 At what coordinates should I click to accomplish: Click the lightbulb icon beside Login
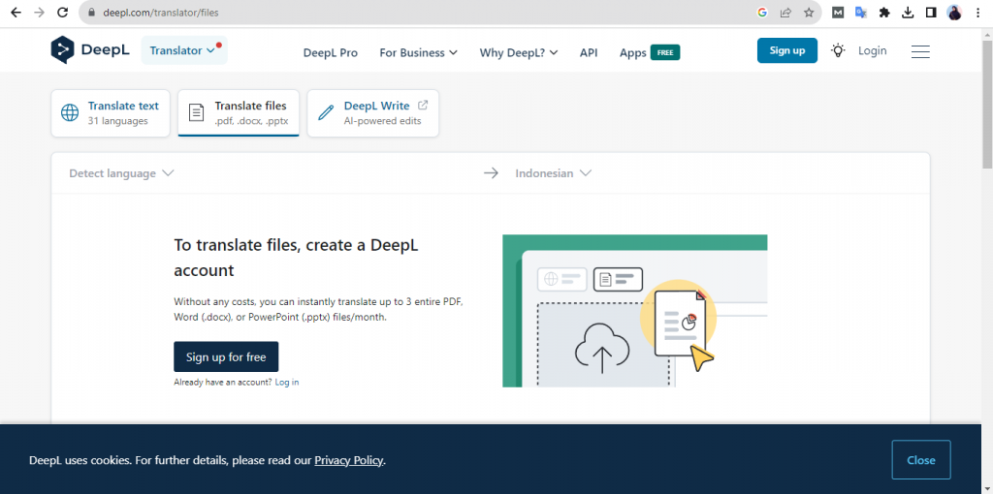click(x=839, y=50)
